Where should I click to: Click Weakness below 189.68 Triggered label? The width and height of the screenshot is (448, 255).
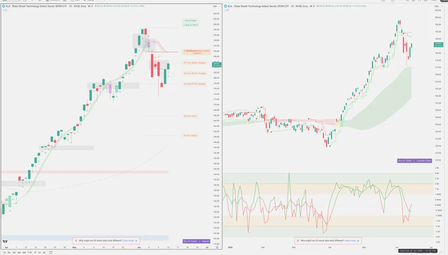click(x=196, y=52)
